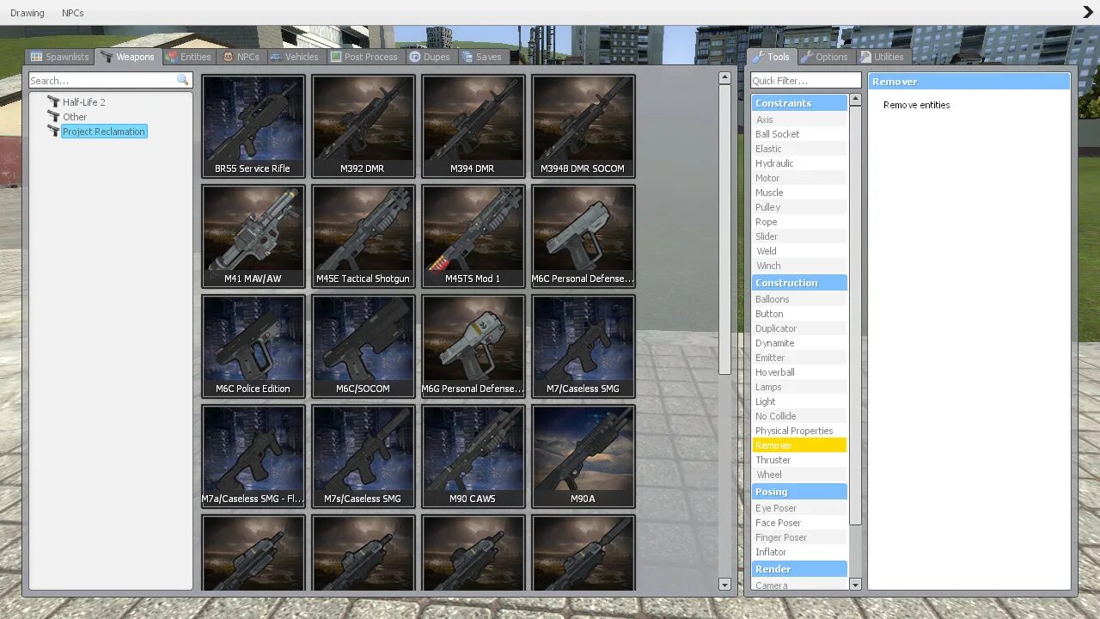Click weapon list scroll-down arrow
The height and width of the screenshot is (619, 1100).
coord(724,585)
